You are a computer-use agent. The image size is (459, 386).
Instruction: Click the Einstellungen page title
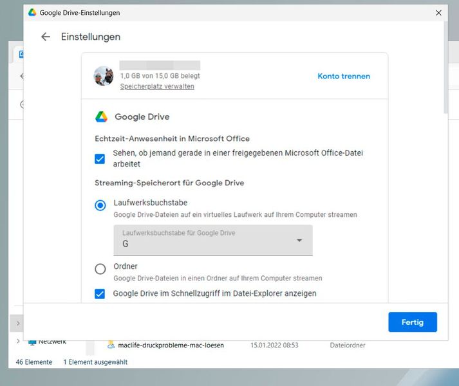(x=91, y=37)
